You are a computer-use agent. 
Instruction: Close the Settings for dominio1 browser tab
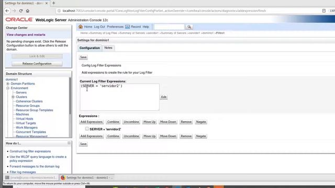[x=47, y=3]
